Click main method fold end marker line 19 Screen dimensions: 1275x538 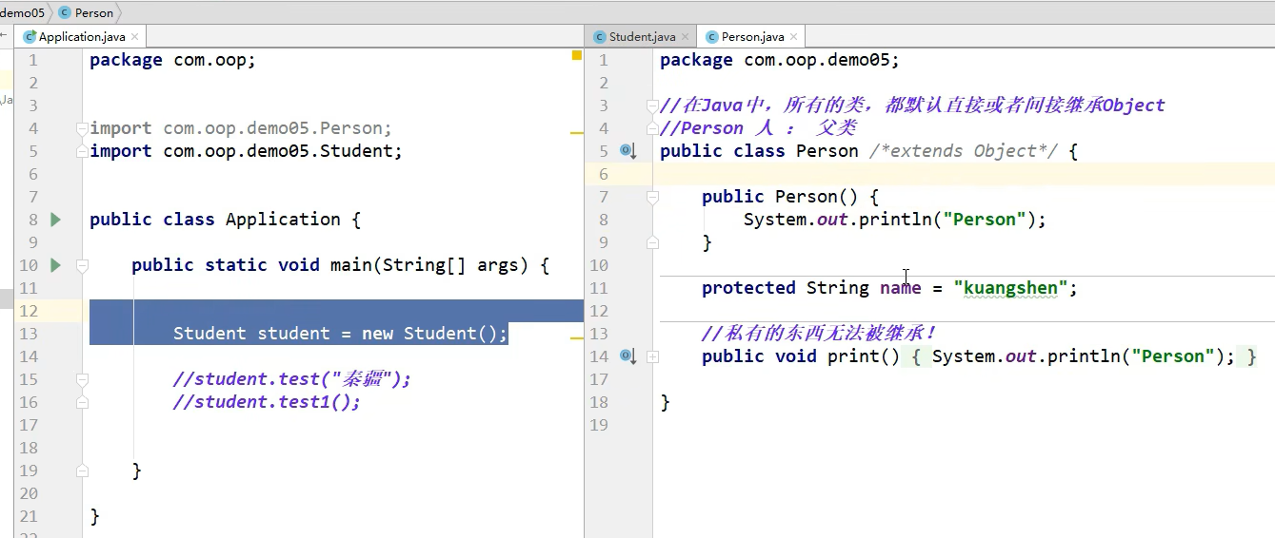pyautogui.click(x=82, y=471)
